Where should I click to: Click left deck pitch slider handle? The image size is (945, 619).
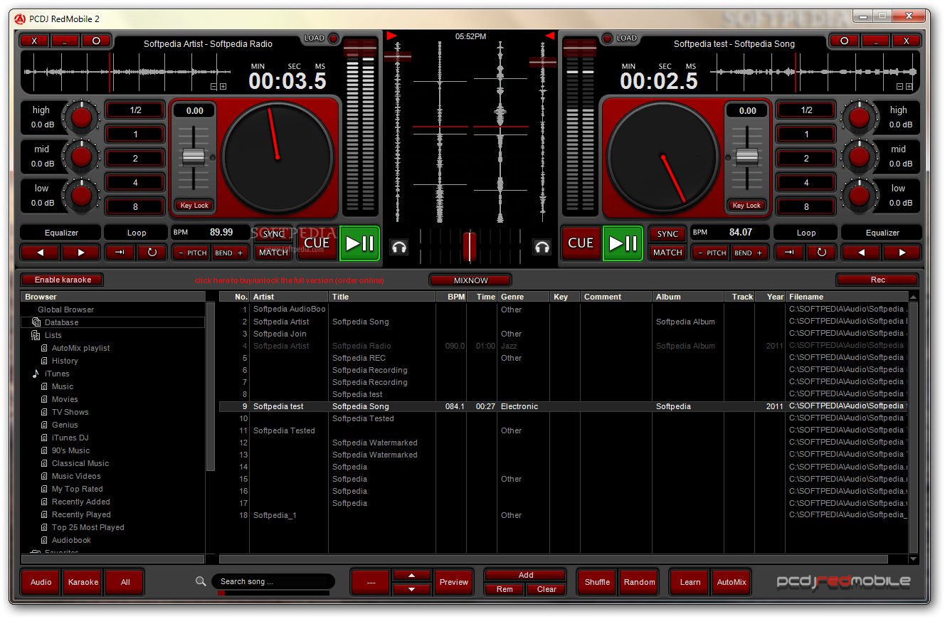(194, 157)
